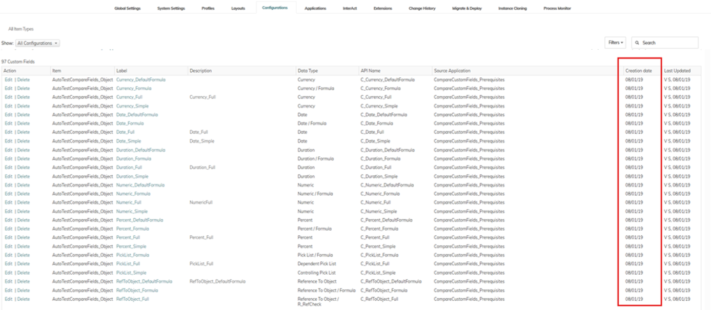
Task: Select the C_Date_Simple API name cell
Action: tap(375, 141)
